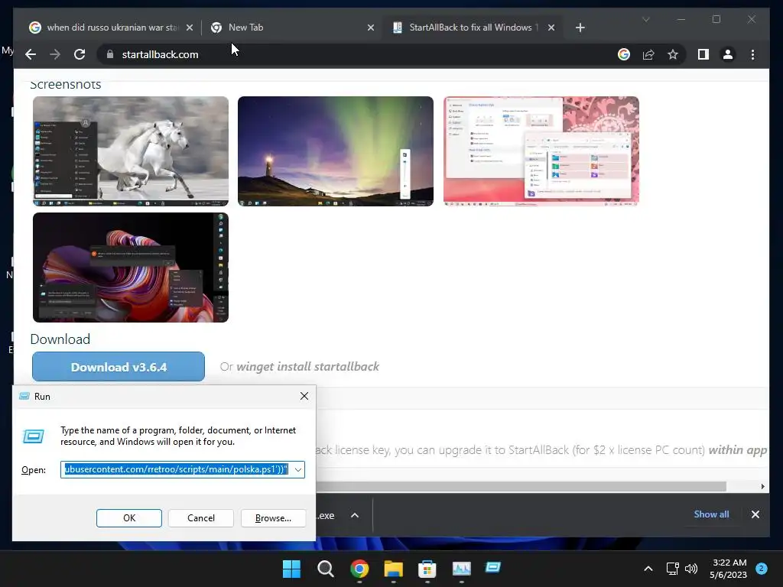Viewport: 783px width, 587px height.
Task: Show hidden system tray icons
Action: (x=648, y=568)
